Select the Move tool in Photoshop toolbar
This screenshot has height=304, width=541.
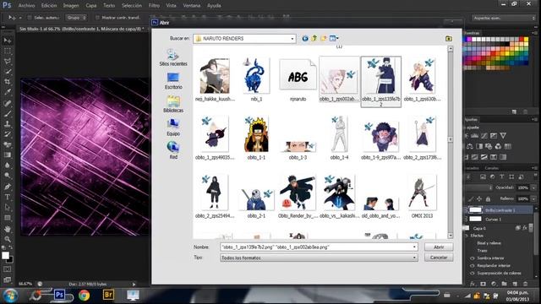click(8, 41)
